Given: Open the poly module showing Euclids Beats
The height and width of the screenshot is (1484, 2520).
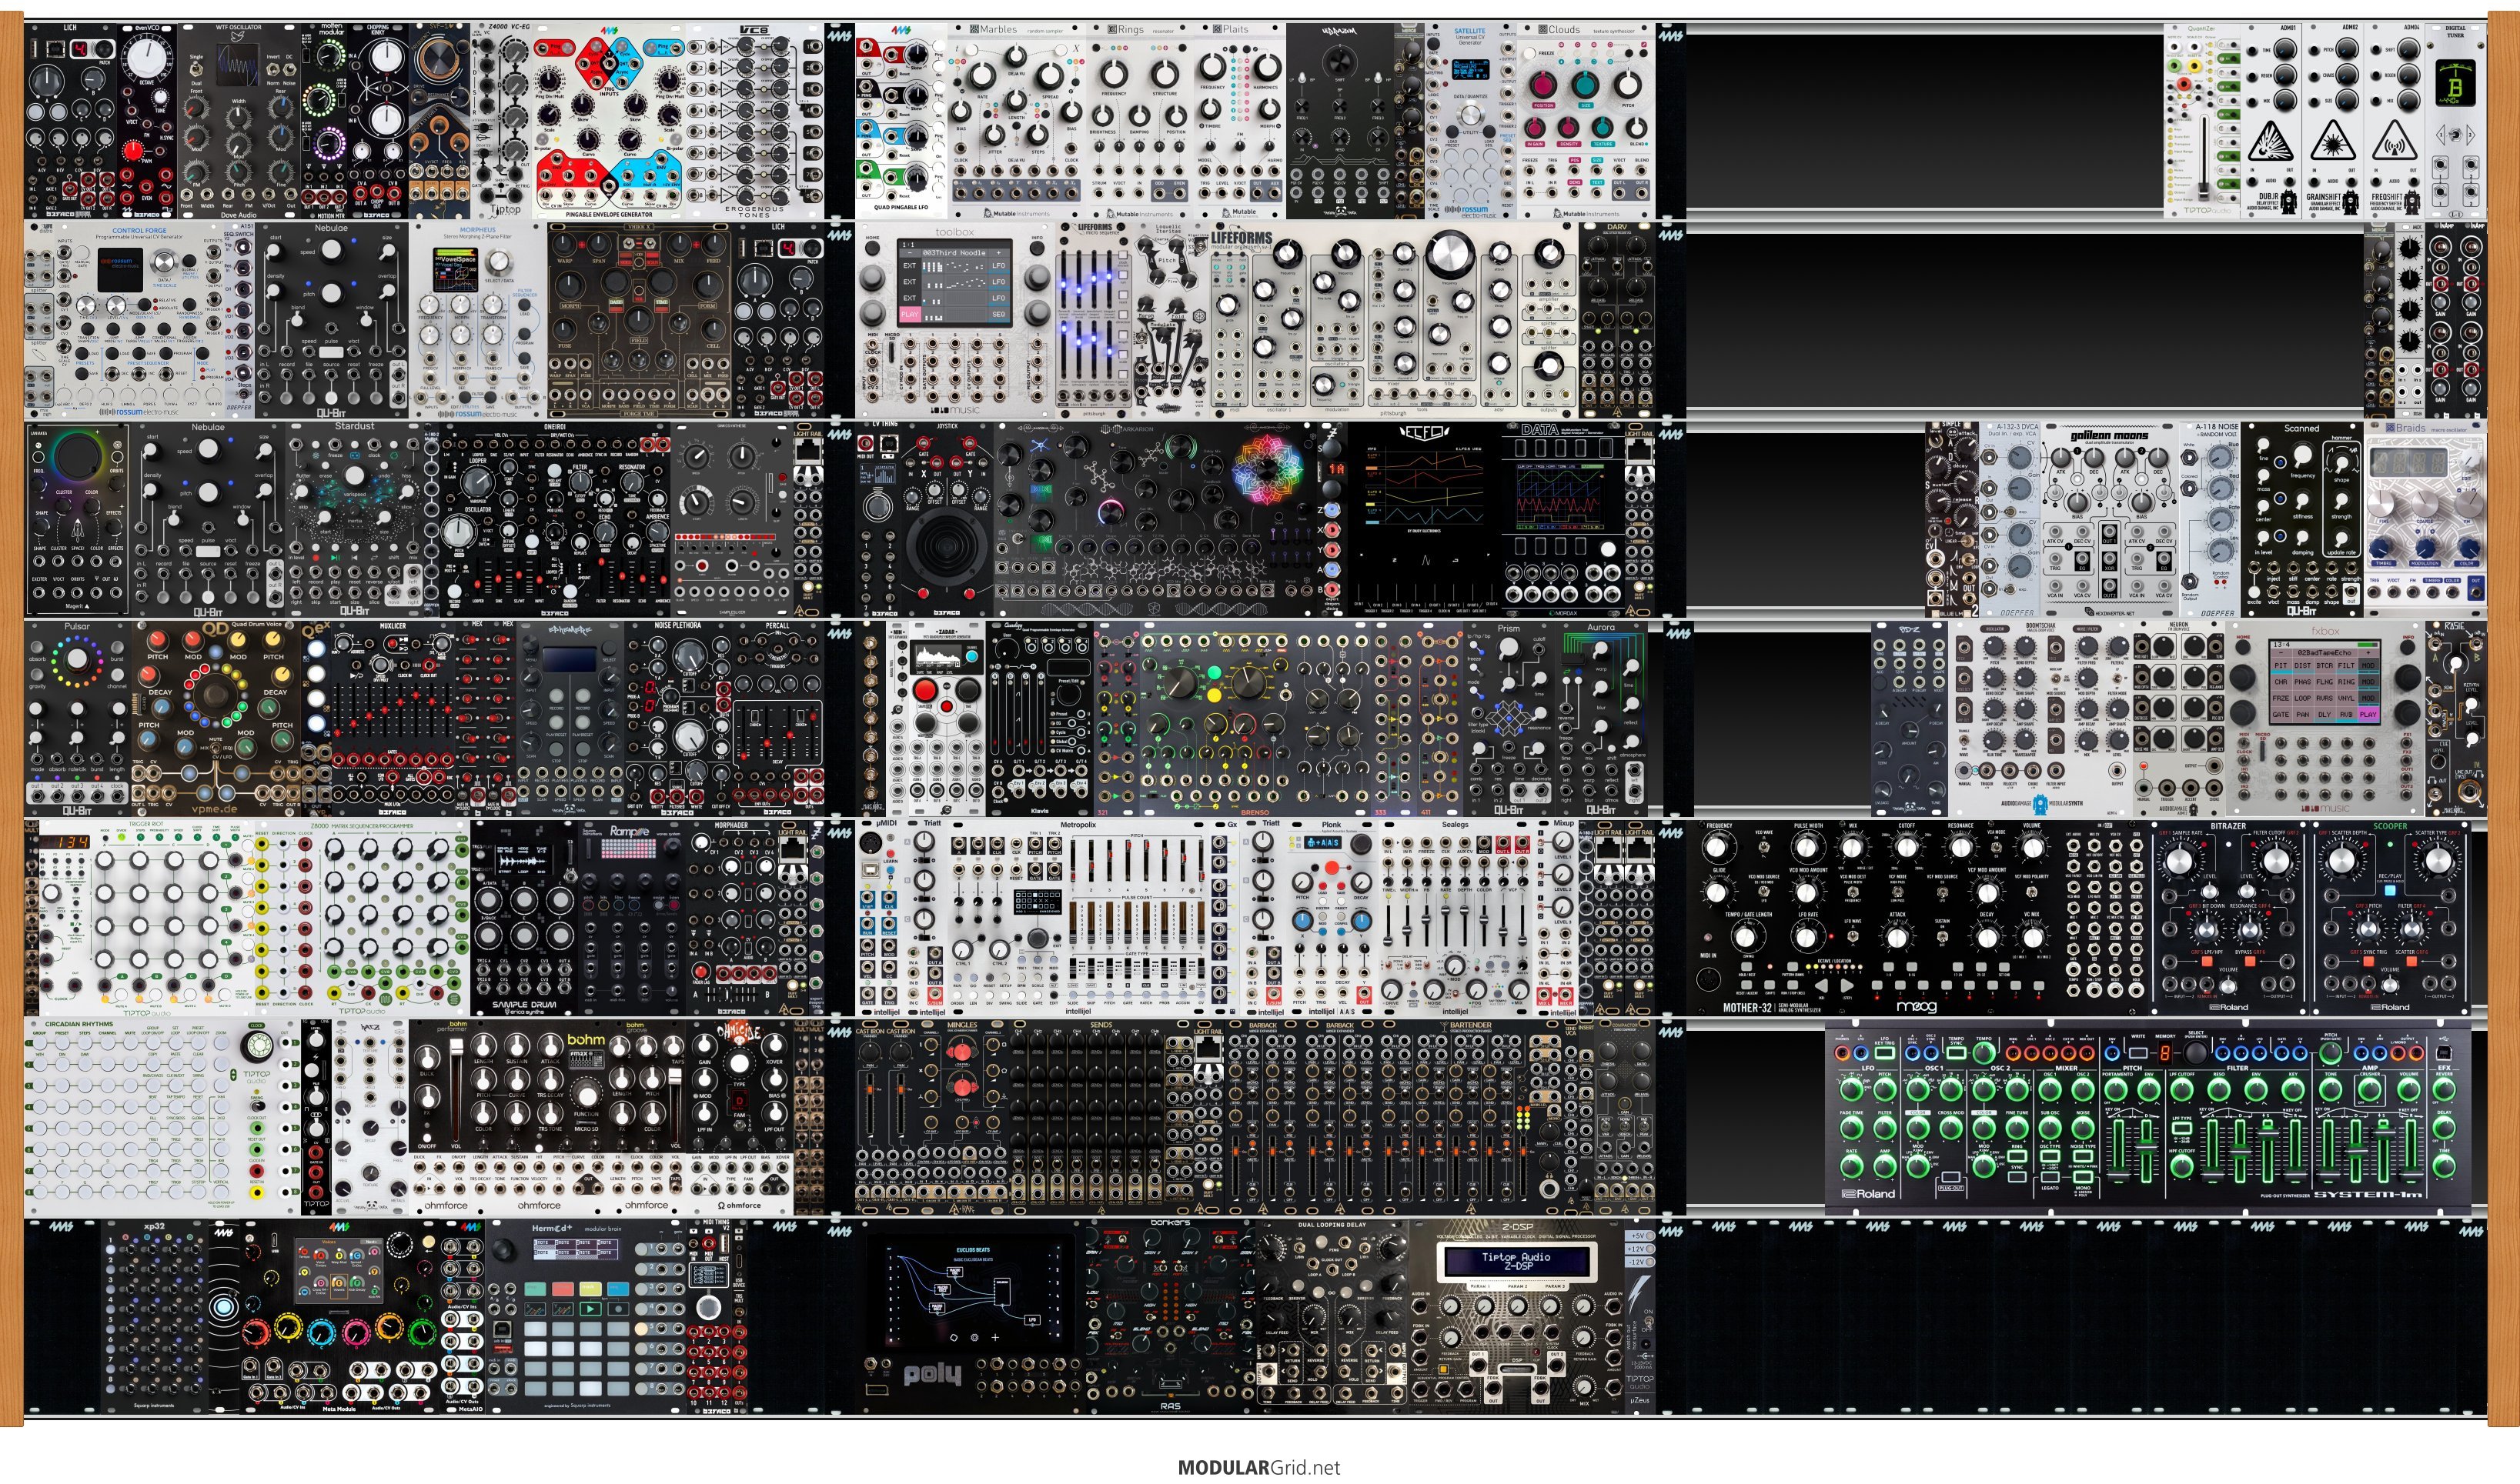Looking at the screenshot, I should point(971,1316).
